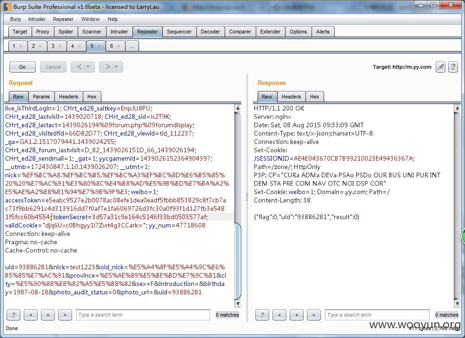Click the plus button in request search bar

click(x=48, y=315)
